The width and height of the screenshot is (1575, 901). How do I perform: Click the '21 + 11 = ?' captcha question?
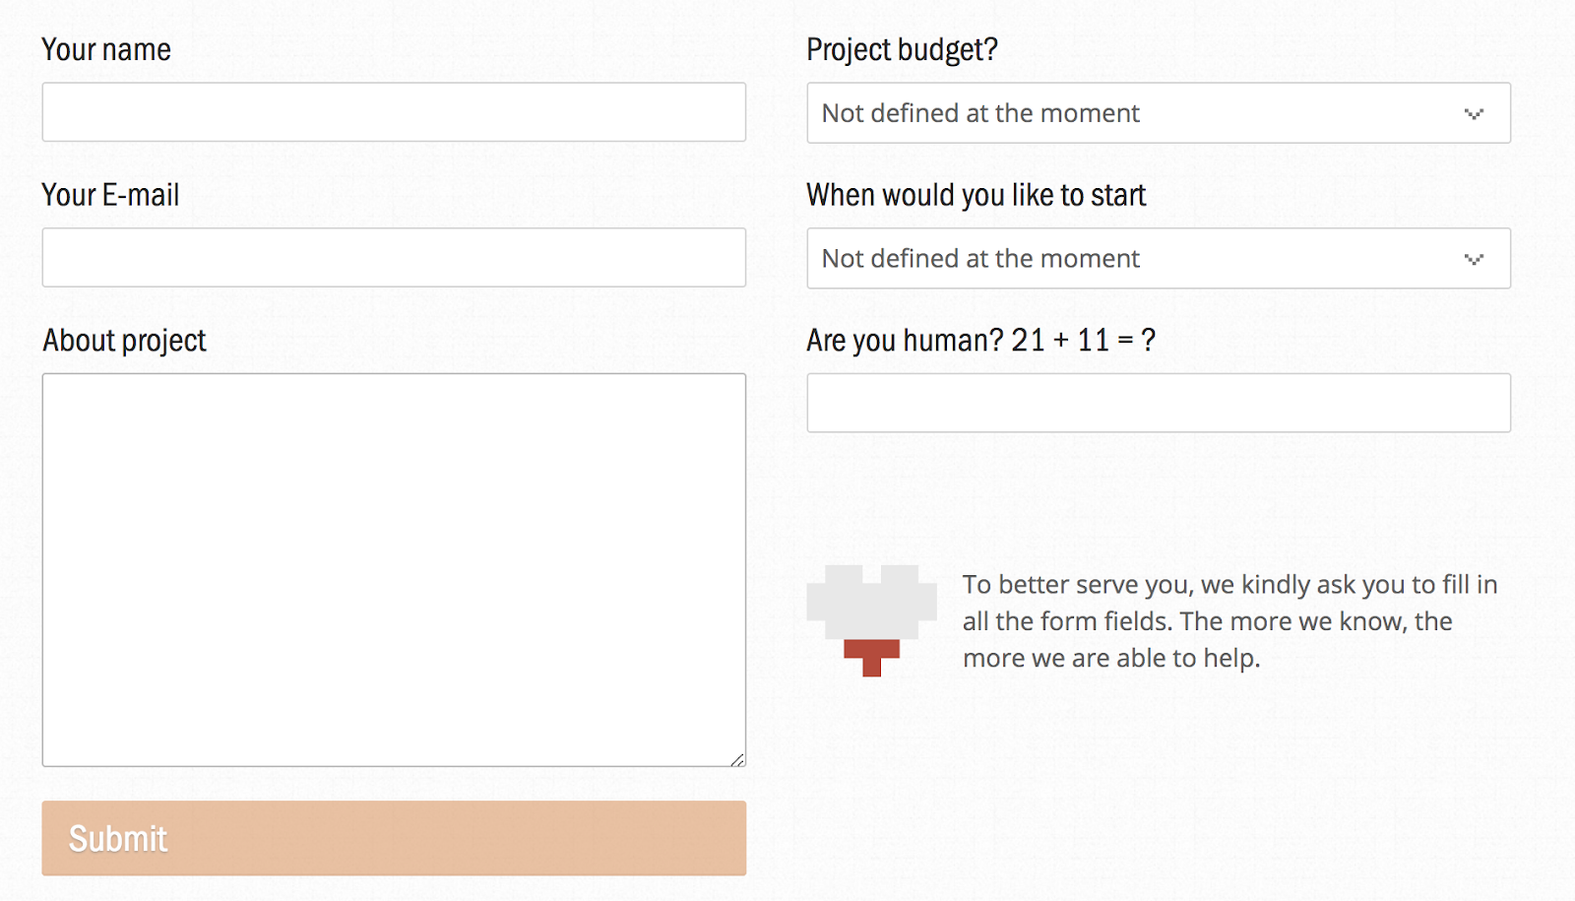pyautogui.click(x=1083, y=341)
